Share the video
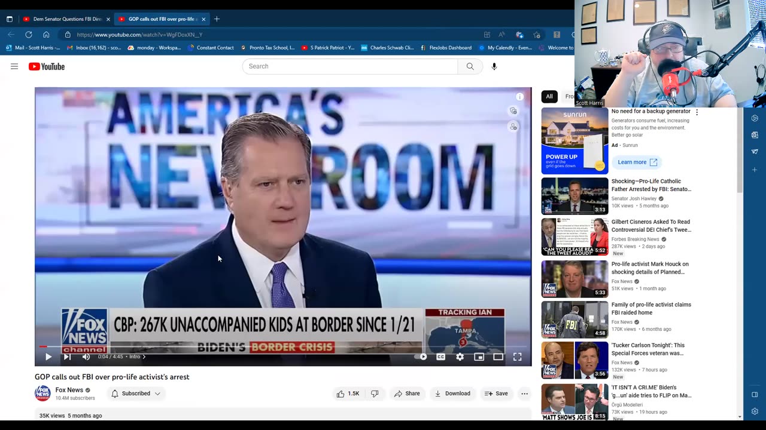This screenshot has height=430, width=766. point(406,394)
